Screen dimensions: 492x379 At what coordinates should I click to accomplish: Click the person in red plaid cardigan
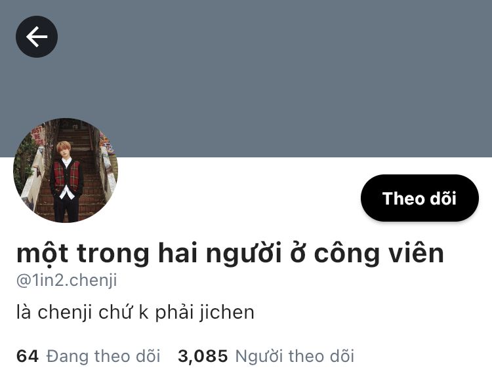coord(66,182)
